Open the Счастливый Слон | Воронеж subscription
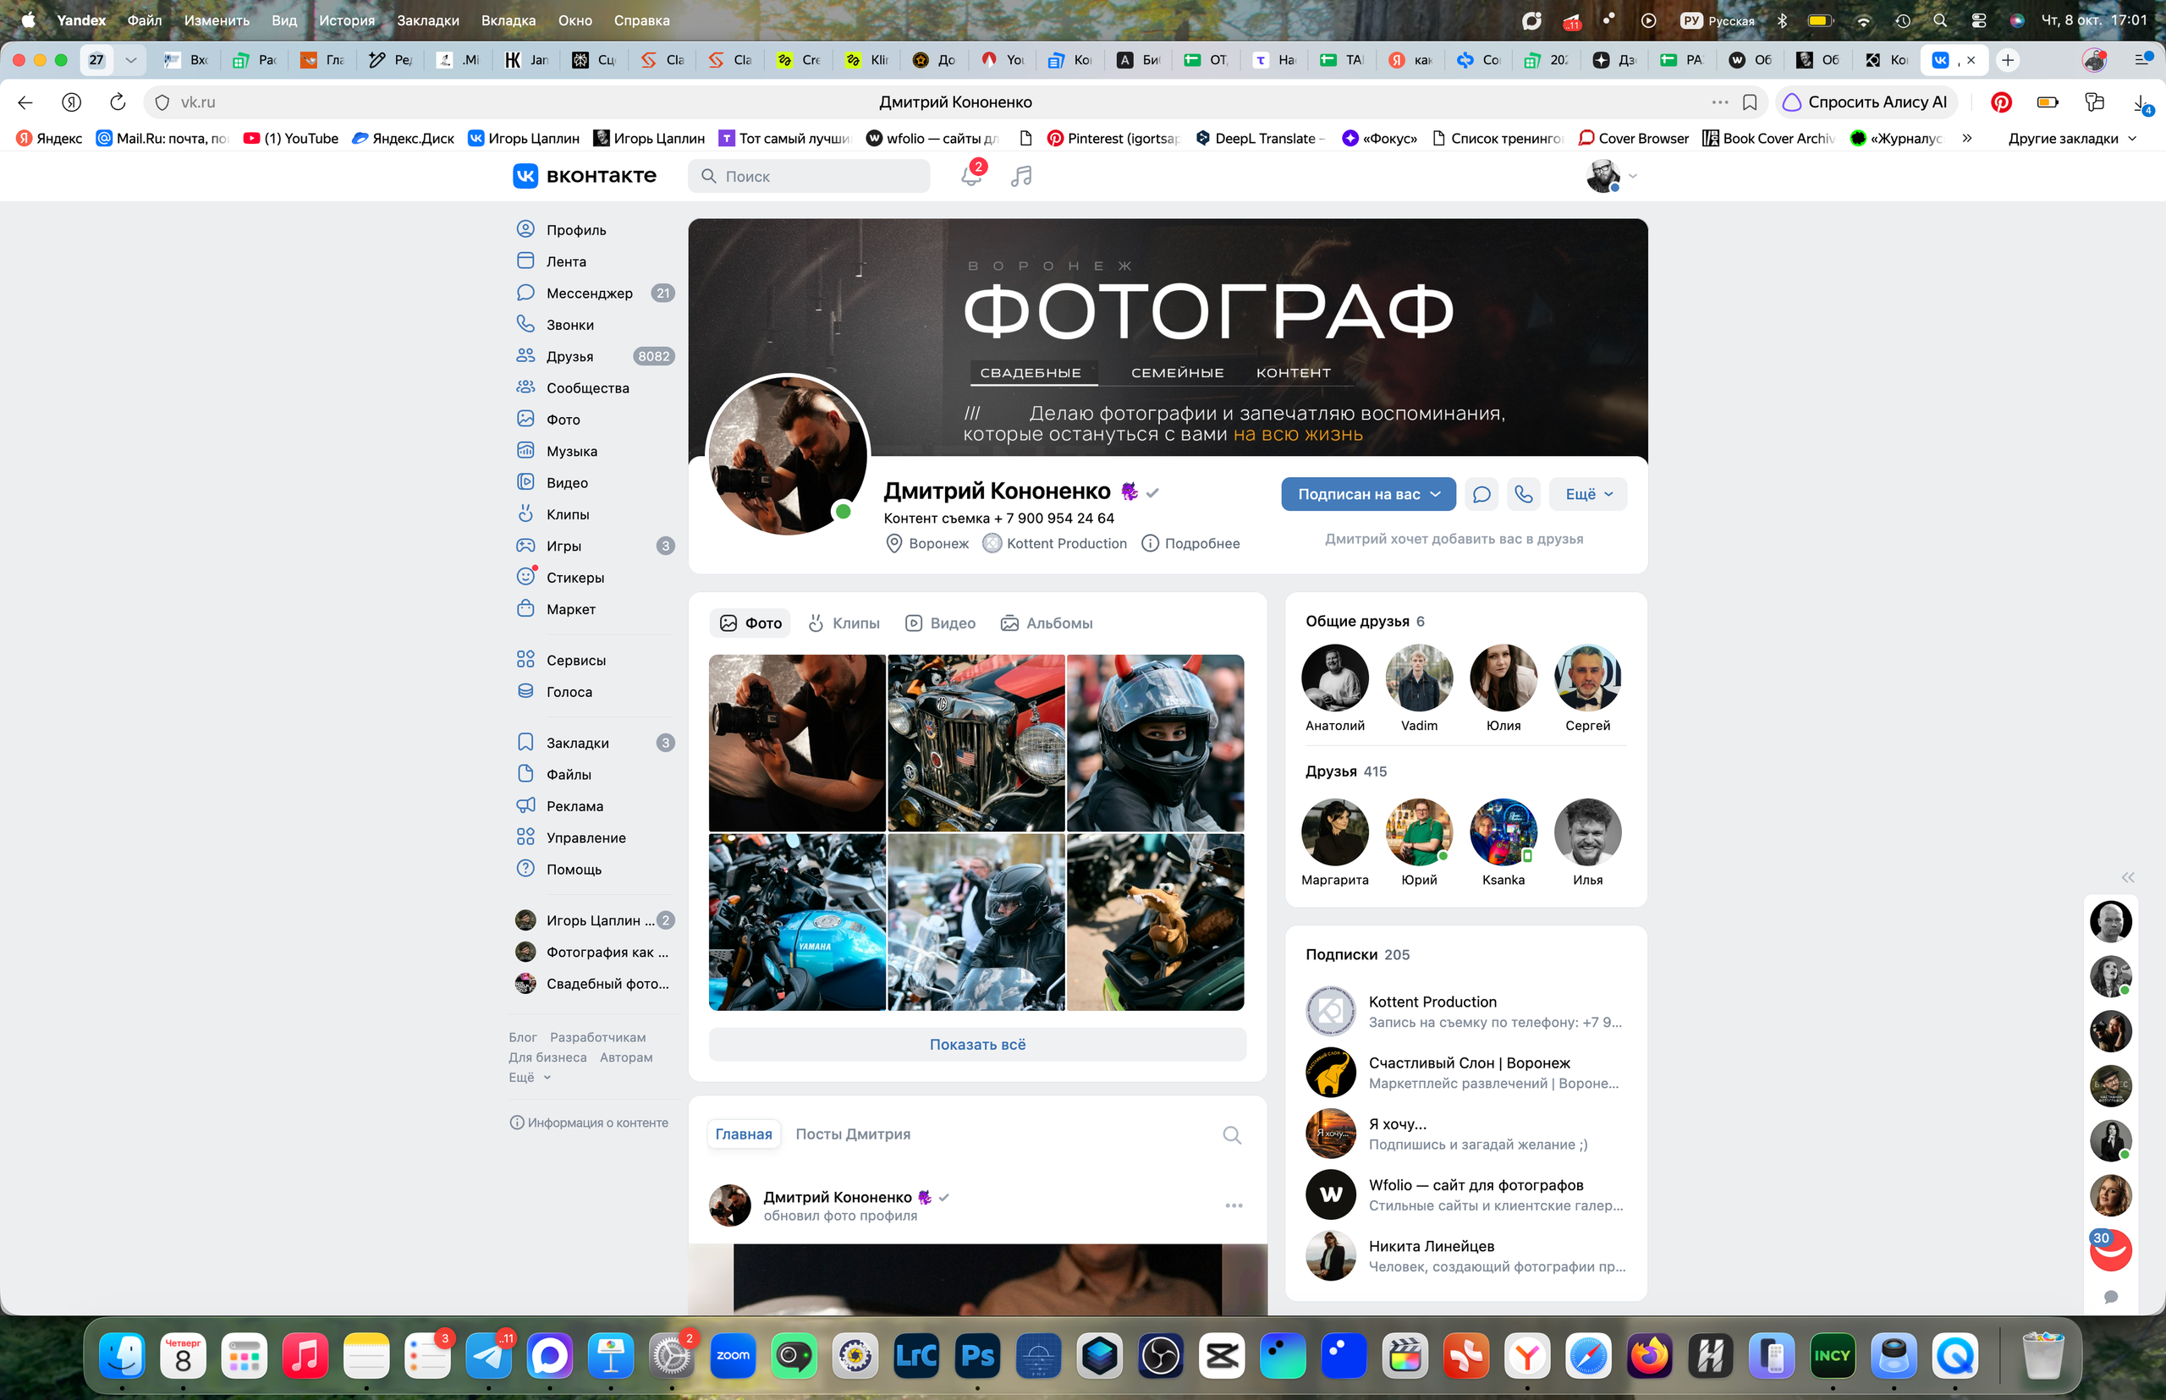Viewport: 2166px width, 1400px height. coord(1465,1073)
